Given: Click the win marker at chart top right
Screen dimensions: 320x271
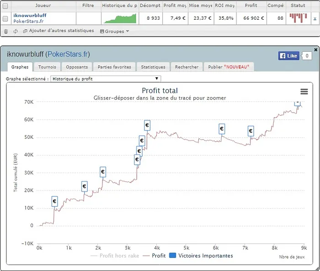Looking at the screenshot, I should (297, 103).
